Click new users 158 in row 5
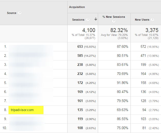Screen dimensions: 161x133 coord(143,83)
